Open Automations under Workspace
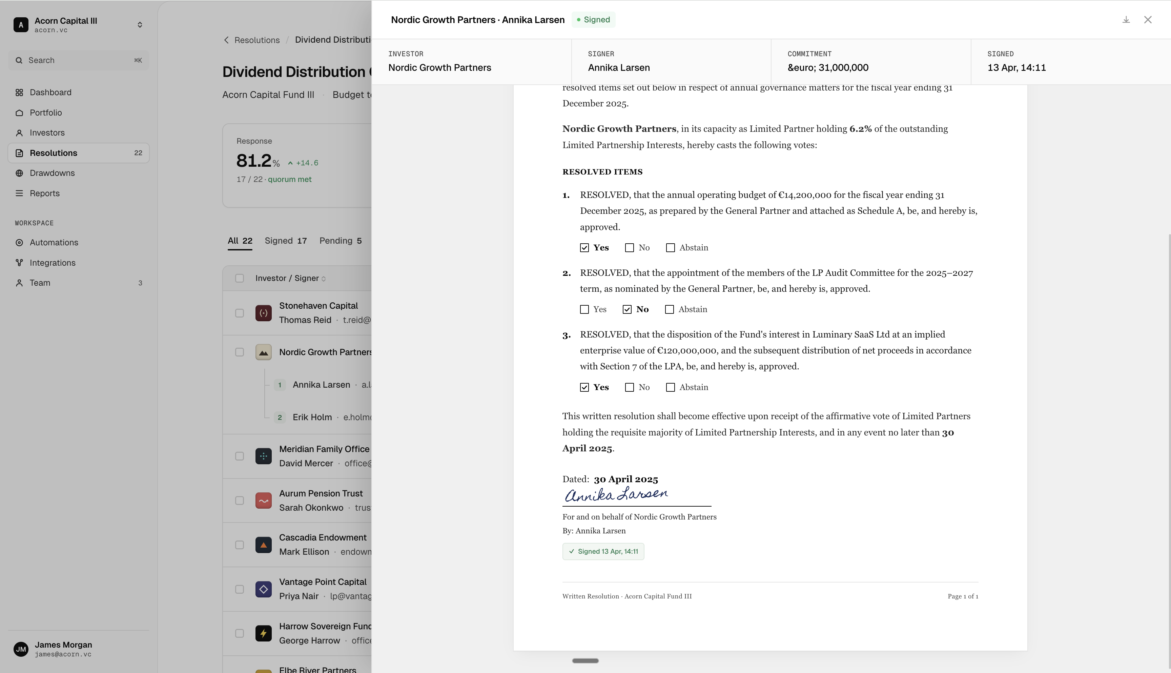 pos(79,243)
